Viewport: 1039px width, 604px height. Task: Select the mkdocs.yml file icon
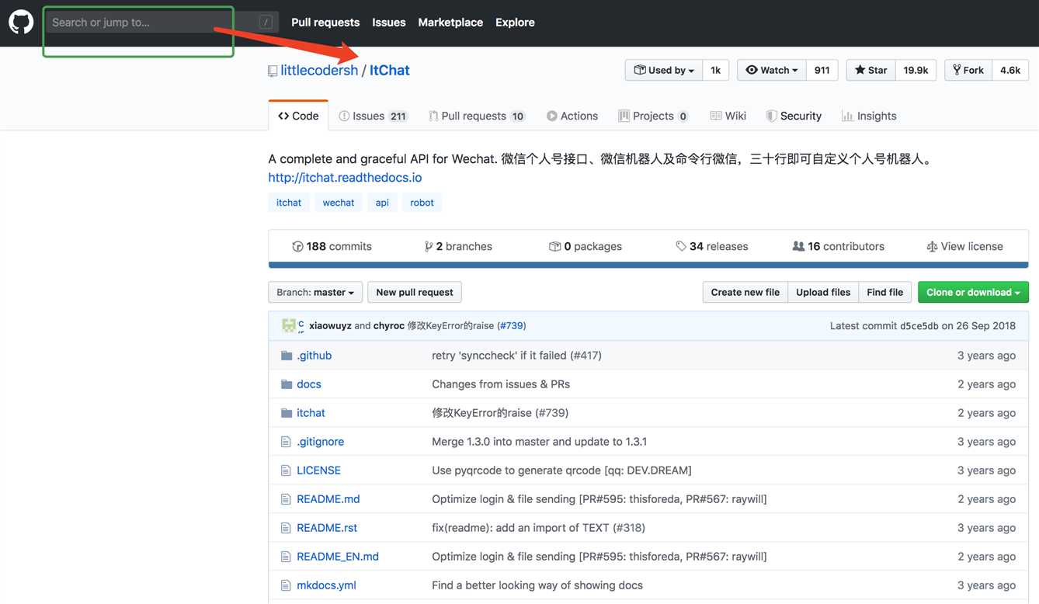[x=286, y=585]
